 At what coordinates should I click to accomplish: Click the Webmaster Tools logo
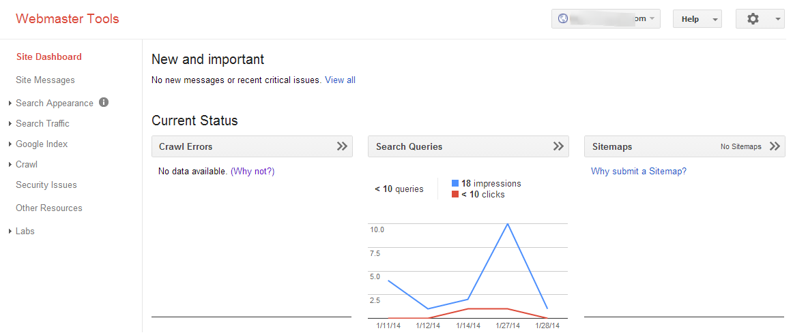click(x=68, y=19)
